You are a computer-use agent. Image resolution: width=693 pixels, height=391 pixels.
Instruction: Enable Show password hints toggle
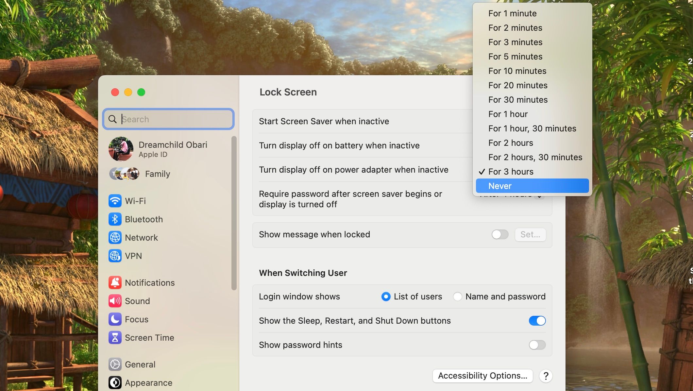coord(537,345)
